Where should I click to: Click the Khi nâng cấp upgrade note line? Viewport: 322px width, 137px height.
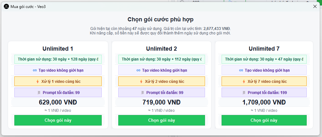tap(160, 33)
